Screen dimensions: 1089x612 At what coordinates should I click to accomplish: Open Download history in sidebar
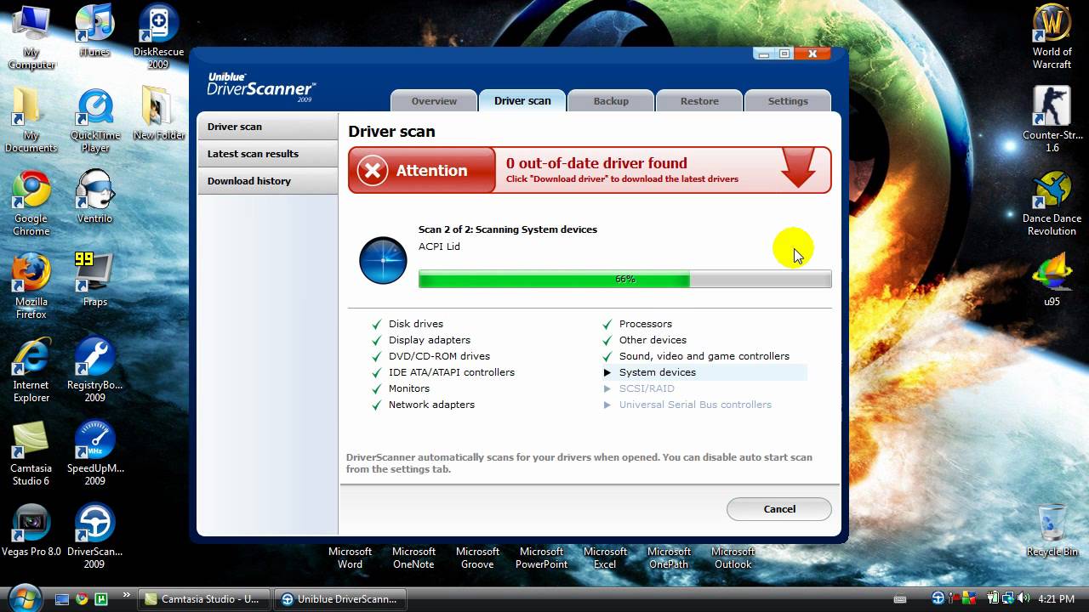tap(268, 181)
